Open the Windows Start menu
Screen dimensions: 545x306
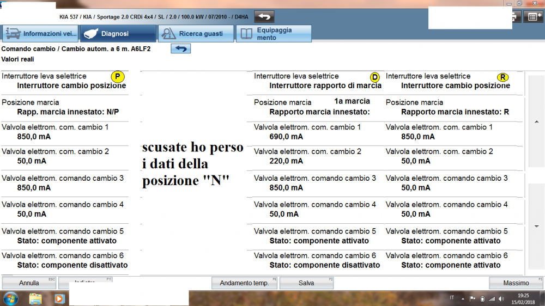click(x=10, y=299)
